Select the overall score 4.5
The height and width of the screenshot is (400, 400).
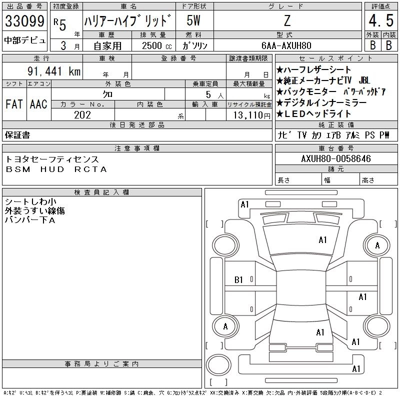(381, 20)
